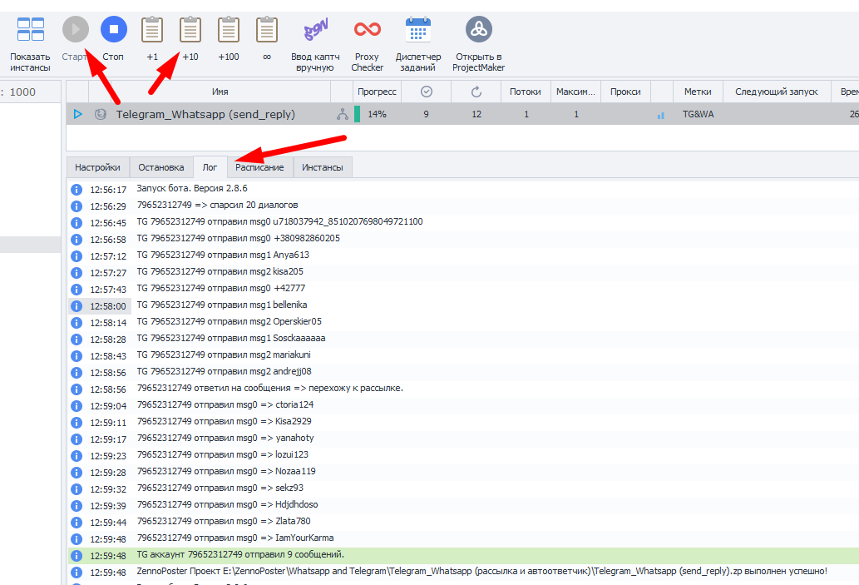Image resolution: width=859 pixels, height=585 pixels.
Task: Select log line with +380982860205
Action: [x=239, y=239]
